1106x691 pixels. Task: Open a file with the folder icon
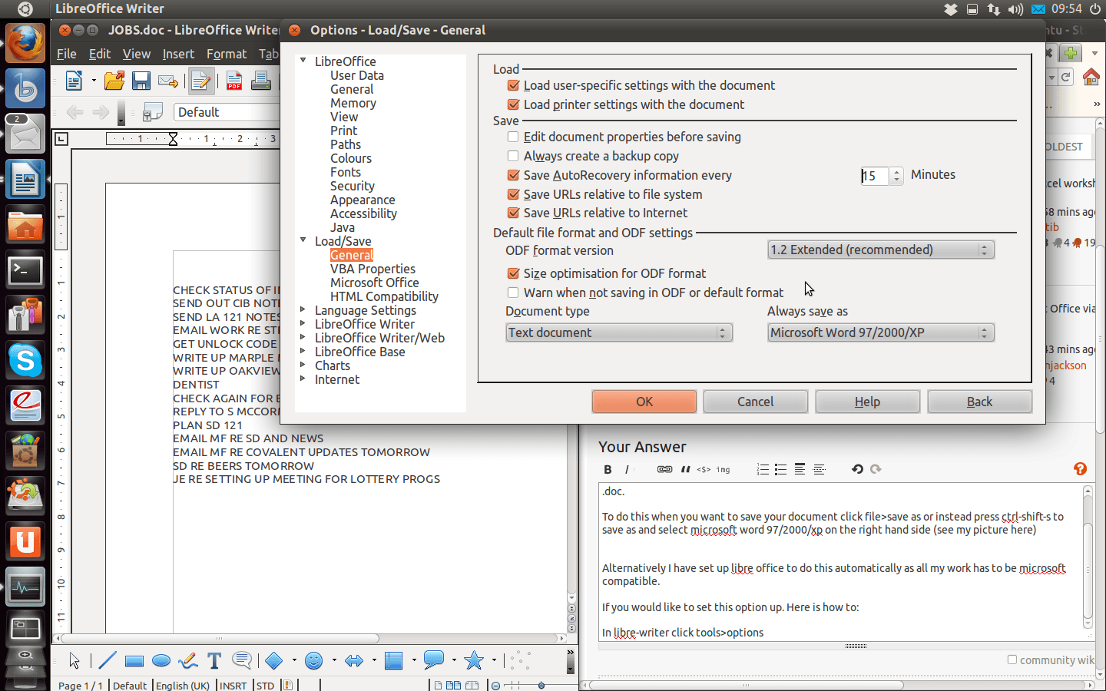114,80
